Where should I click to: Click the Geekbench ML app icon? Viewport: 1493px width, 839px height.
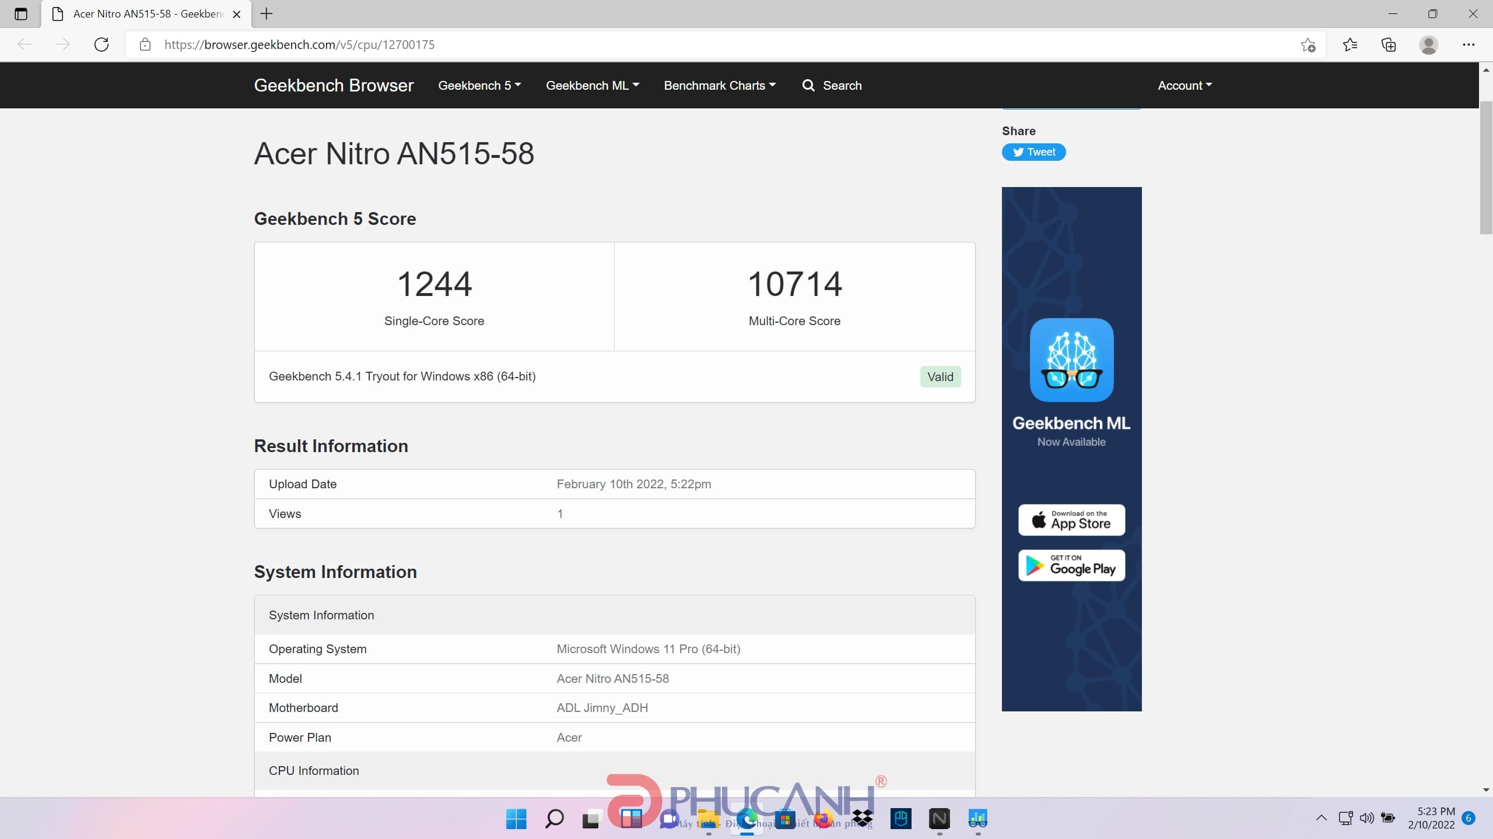pyautogui.click(x=1071, y=359)
